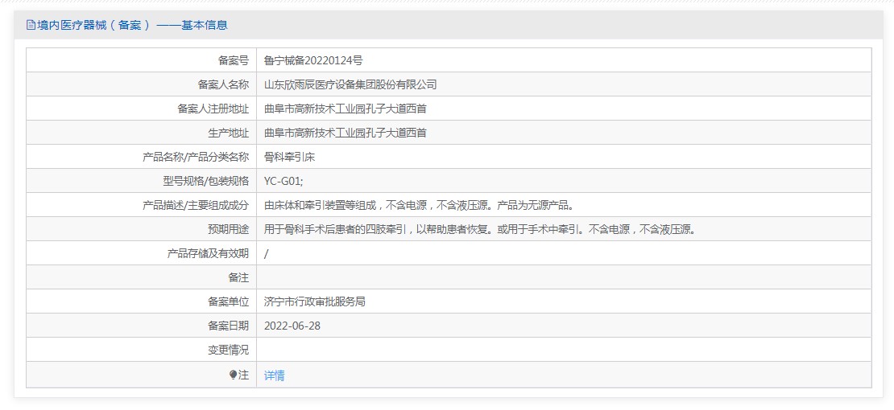Click the lightbulb icon beside 注

[234, 375]
